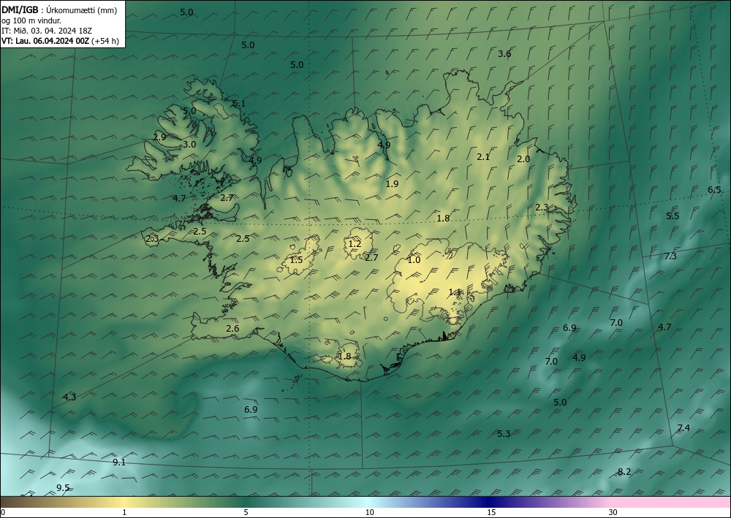The width and height of the screenshot is (731, 518).
Task: Click the 9.5 value in the southwest corner
Action: (63, 488)
